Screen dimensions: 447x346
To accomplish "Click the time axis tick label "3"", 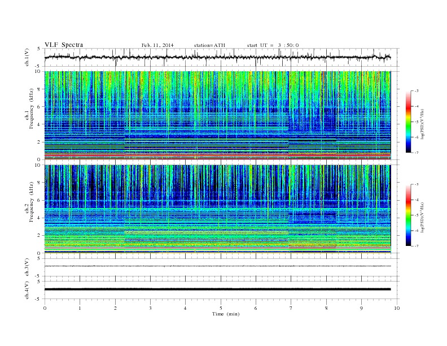I will pos(150,308).
